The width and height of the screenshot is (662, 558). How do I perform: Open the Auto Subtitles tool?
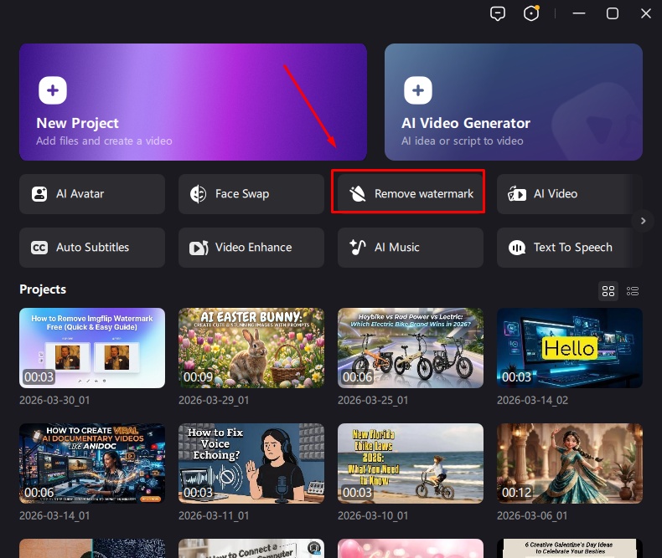tap(92, 248)
